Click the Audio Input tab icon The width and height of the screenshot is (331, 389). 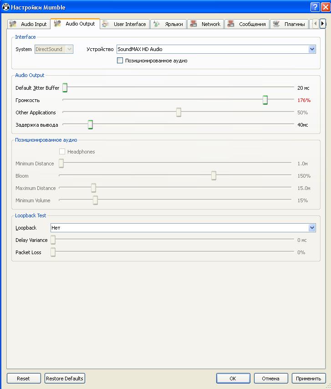[x=13, y=24]
